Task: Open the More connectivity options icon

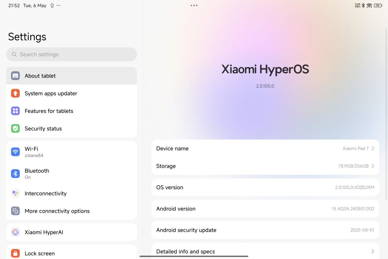Action: [15, 211]
